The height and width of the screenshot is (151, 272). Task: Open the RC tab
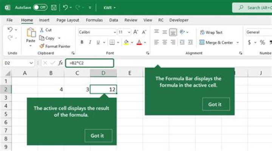point(161,20)
